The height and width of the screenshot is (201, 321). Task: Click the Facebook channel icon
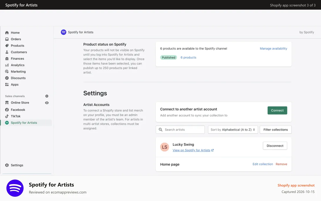tap(7, 110)
